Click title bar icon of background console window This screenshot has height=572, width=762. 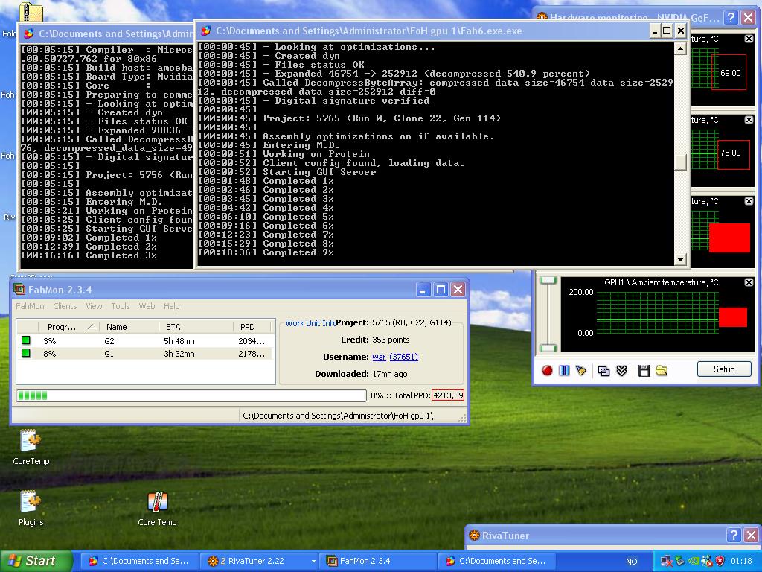pos(29,34)
